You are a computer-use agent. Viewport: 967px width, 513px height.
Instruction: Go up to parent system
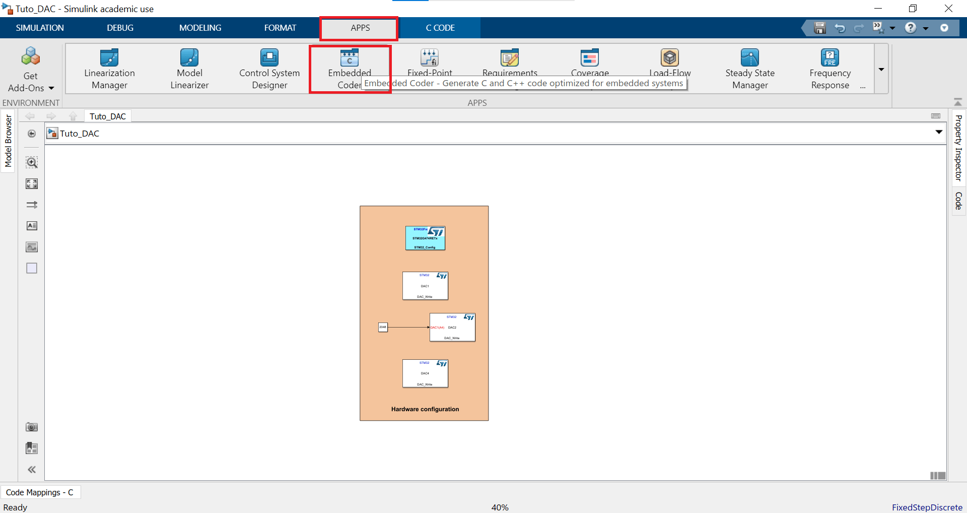point(73,116)
